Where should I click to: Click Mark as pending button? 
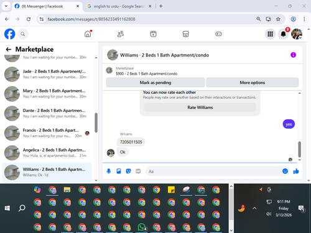tap(155, 83)
